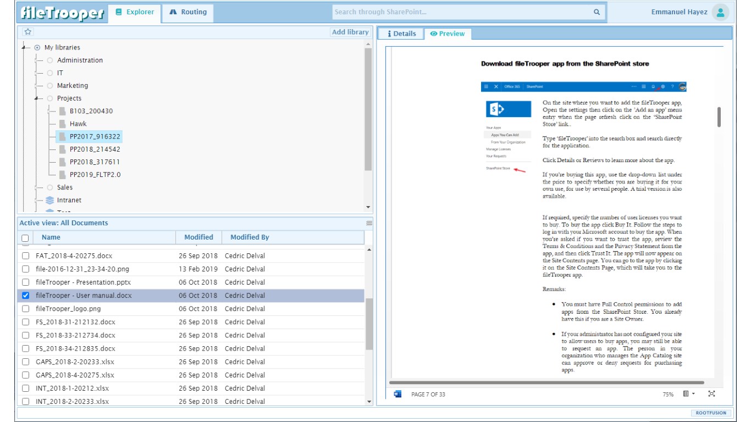This screenshot has height=422, width=751.
Task: Select the Hawk folder icon
Action: pyautogui.click(x=63, y=124)
